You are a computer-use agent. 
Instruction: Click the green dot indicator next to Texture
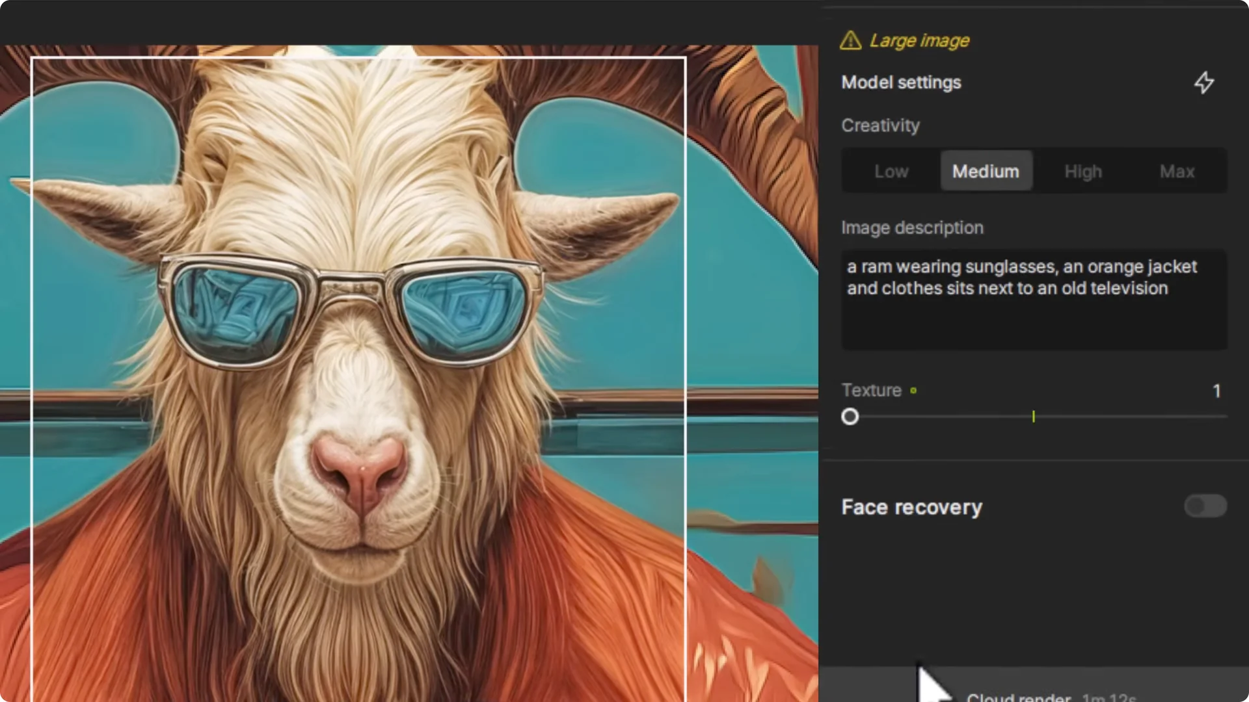[x=915, y=390]
